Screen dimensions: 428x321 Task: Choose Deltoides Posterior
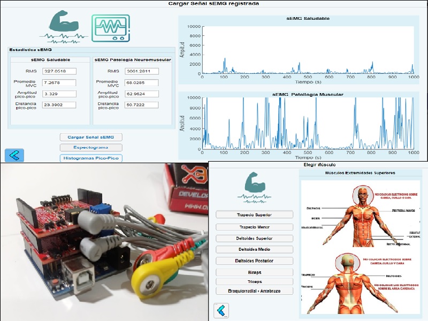tap(255, 261)
